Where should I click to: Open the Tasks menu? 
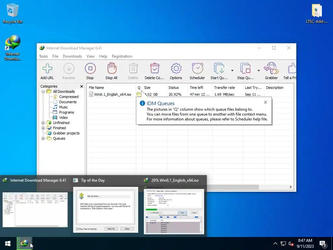pyautogui.click(x=43, y=56)
